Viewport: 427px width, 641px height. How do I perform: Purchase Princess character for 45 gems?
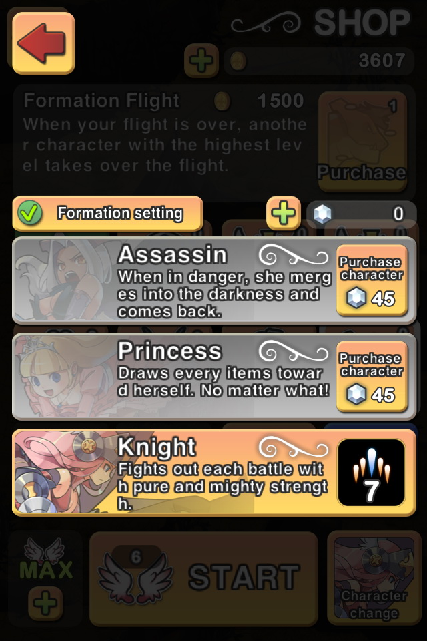[x=372, y=377]
